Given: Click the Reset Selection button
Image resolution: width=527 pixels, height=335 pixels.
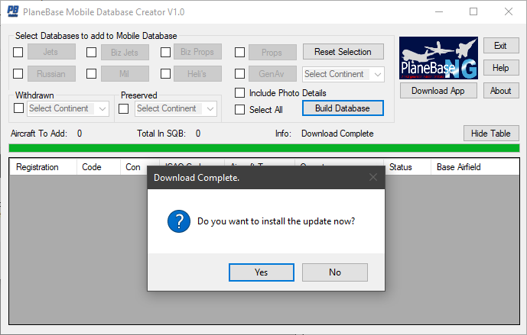Looking at the screenshot, I should (343, 52).
